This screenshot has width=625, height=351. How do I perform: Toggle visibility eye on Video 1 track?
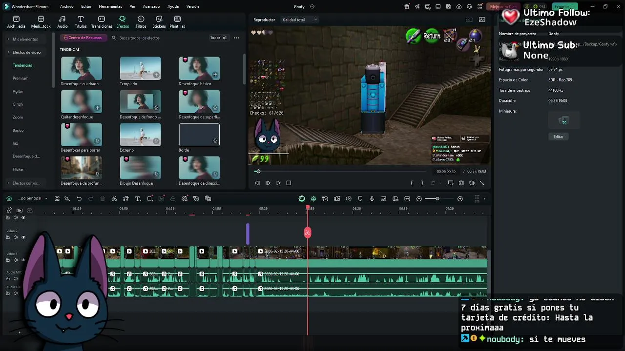pos(23,260)
